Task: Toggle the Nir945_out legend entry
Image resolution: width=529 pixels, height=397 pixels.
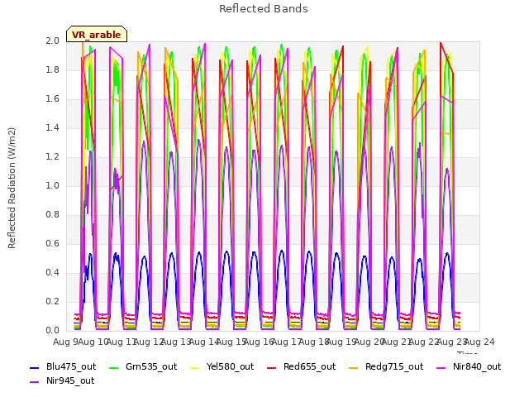Action: (62, 380)
